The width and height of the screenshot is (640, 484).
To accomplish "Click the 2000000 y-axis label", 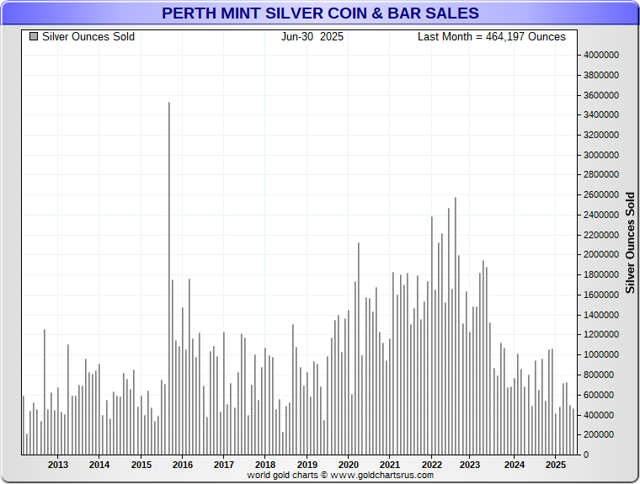I will point(601,254).
